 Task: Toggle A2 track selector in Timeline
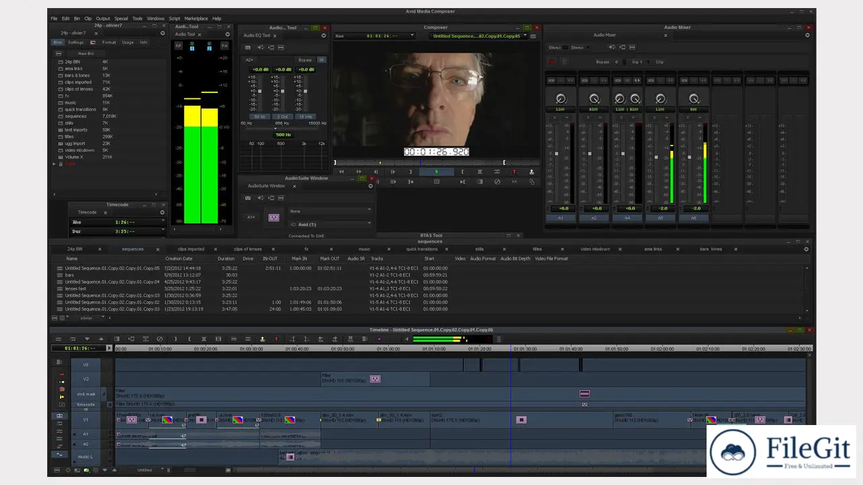tap(86, 445)
